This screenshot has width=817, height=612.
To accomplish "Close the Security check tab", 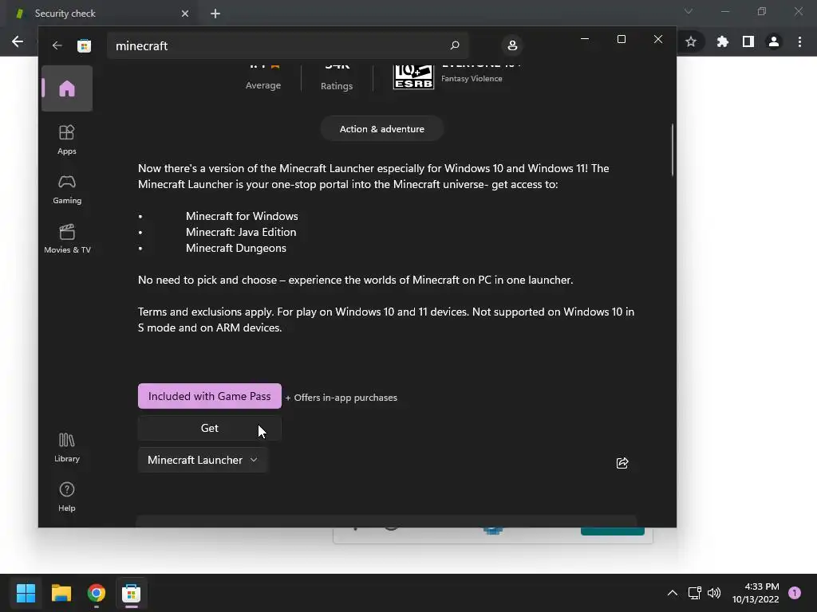I will (185, 14).
